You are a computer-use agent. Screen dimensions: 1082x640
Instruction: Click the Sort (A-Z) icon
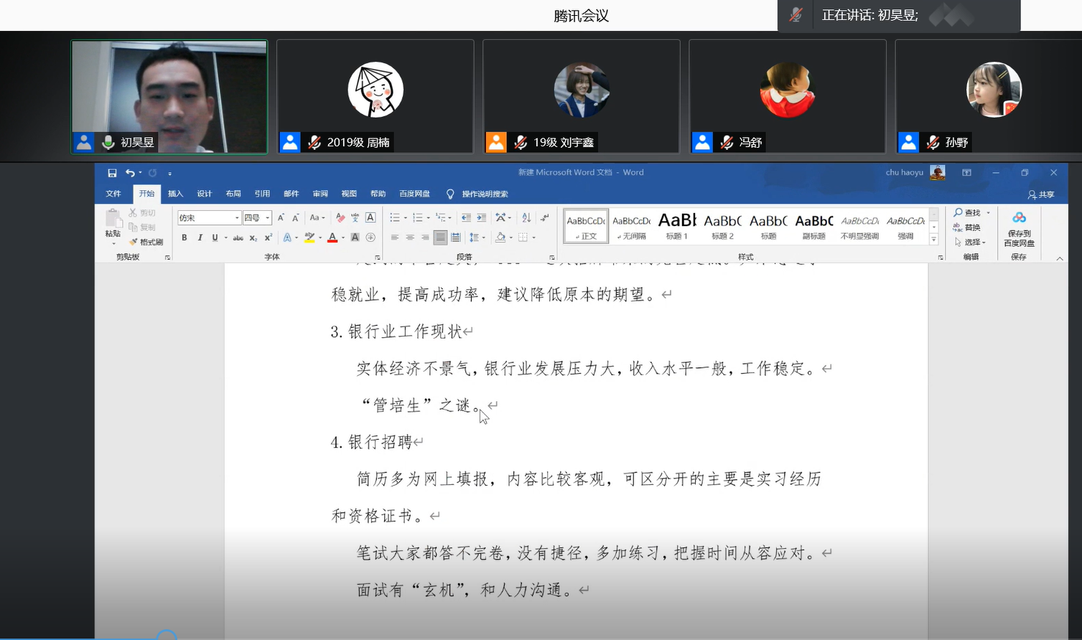[x=526, y=218]
